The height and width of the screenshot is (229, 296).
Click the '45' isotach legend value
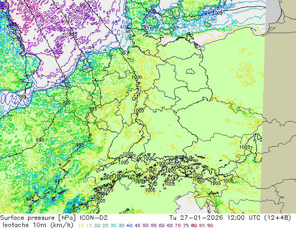(x=137, y=225)
